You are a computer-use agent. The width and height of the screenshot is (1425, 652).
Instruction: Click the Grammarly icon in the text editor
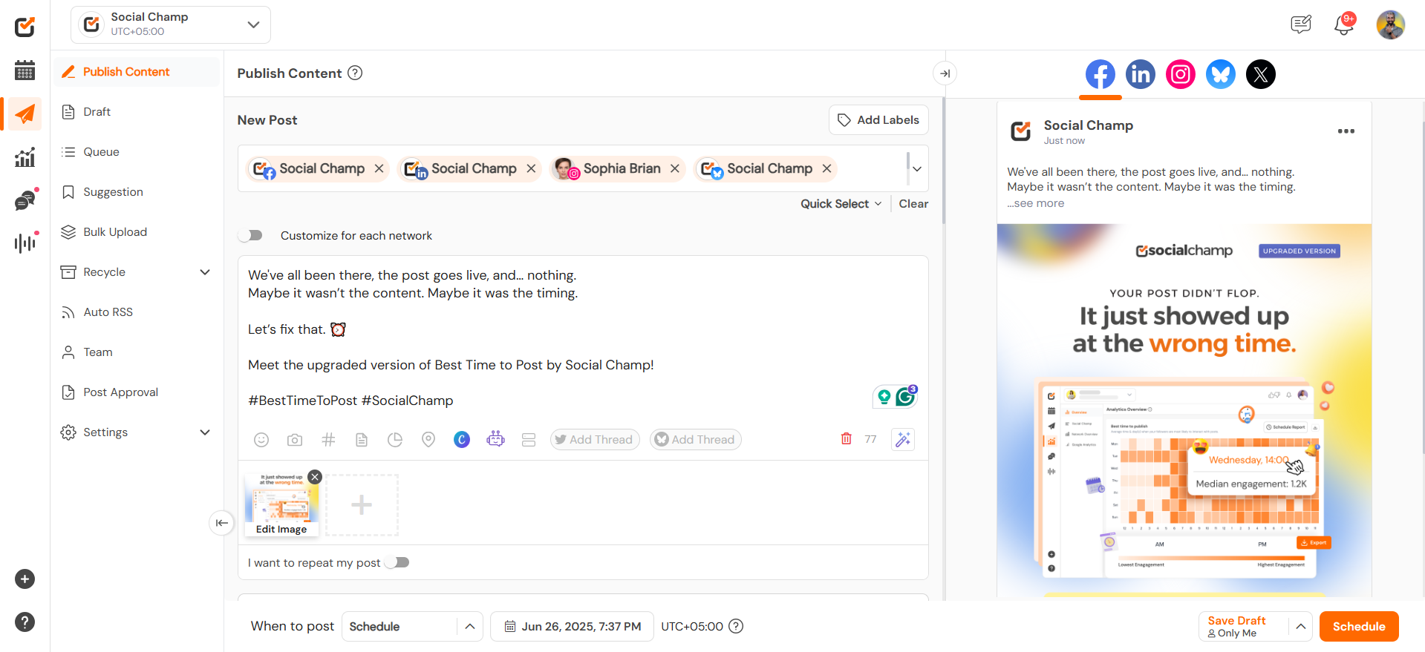(905, 397)
